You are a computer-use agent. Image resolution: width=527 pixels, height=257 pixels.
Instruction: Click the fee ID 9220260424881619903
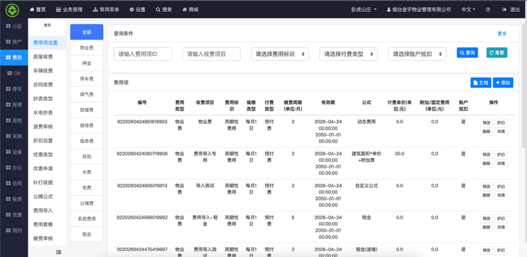coord(142,122)
